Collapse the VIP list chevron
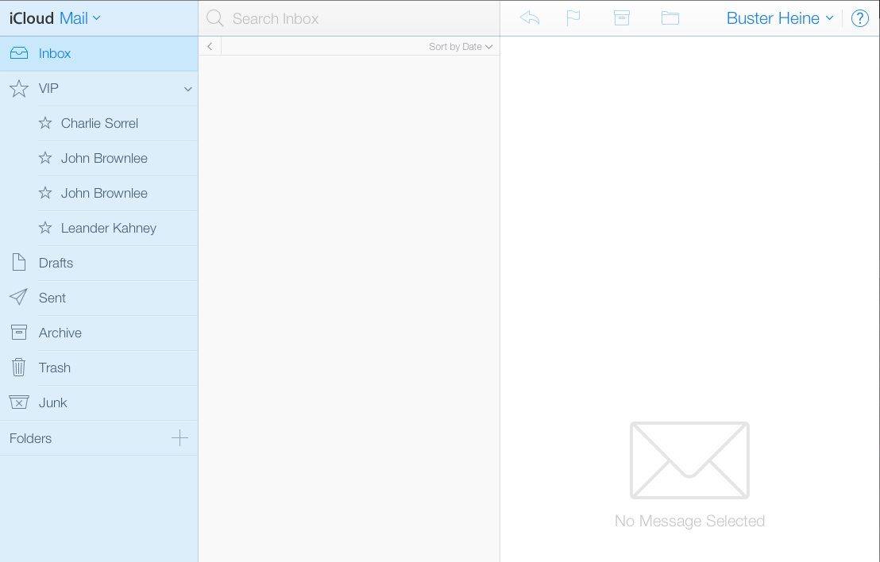 (188, 89)
